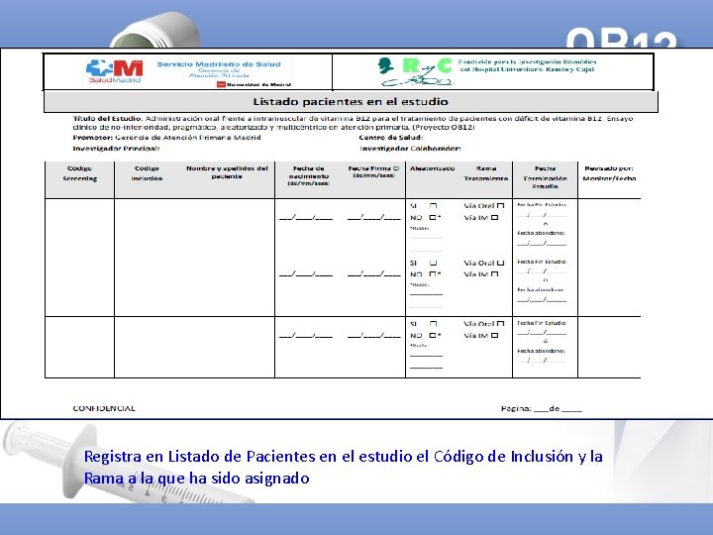Click the birth date blank in first row
Image resolution: width=713 pixels, height=535 pixels.
point(306,217)
